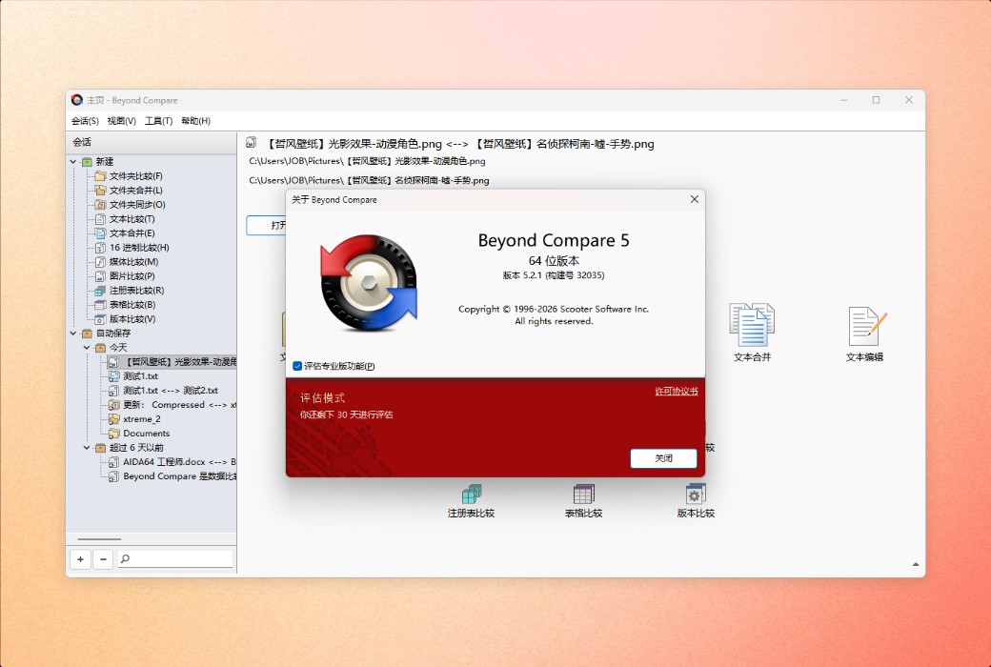Open the 帮助(H) menu

coord(196,121)
